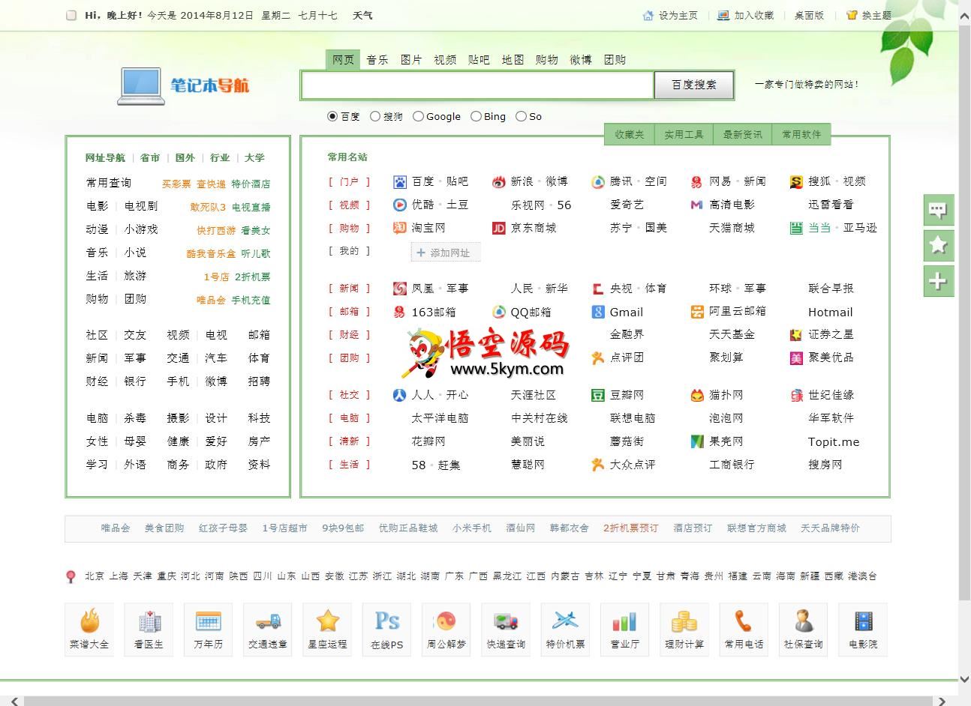Click the search text input field
The width and height of the screenshot is (971, 706).
(477, 85)
